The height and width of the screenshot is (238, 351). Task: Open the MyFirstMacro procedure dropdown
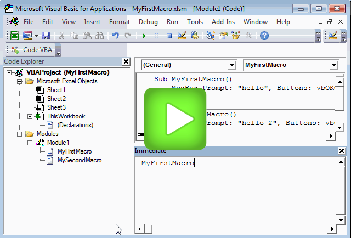pos(333,65)
